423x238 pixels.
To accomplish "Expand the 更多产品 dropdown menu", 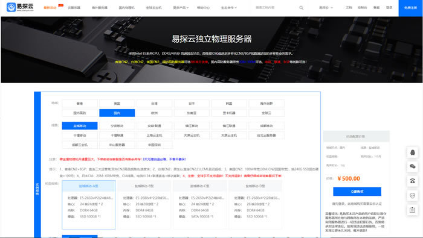I will [181, 8].
